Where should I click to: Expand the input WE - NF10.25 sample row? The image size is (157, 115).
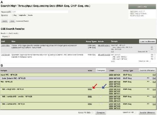(x=154, y=75)
